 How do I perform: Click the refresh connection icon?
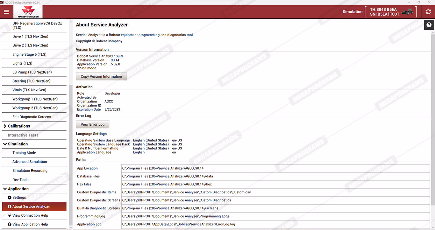pos(428,12)
